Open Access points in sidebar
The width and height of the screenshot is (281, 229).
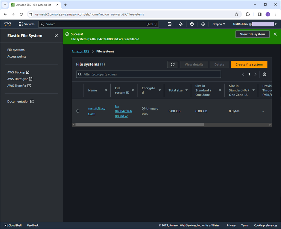(17, 56)
